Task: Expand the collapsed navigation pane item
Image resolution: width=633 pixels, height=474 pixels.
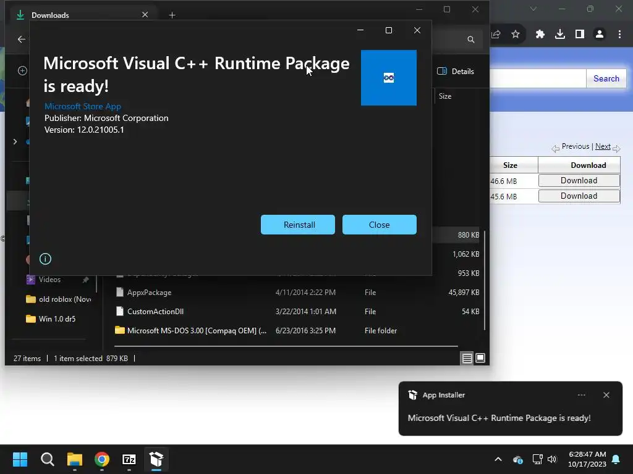Action: pos(15,142)
